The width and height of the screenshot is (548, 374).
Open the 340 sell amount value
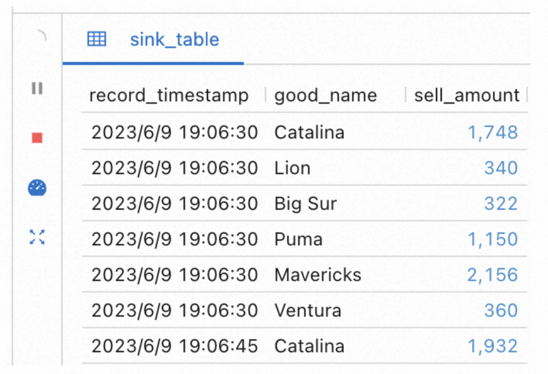(x=501, y=168)
